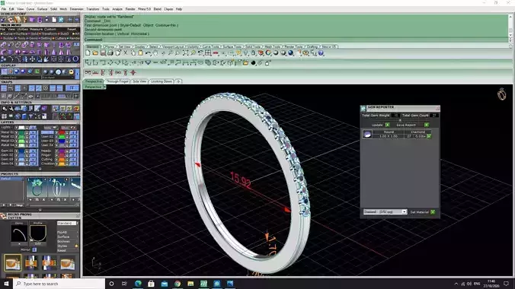The image size is (515, 289).
Task: Open Microsoft Store from the taskbar
Action: pyautogui.click(x=151, y=284)
